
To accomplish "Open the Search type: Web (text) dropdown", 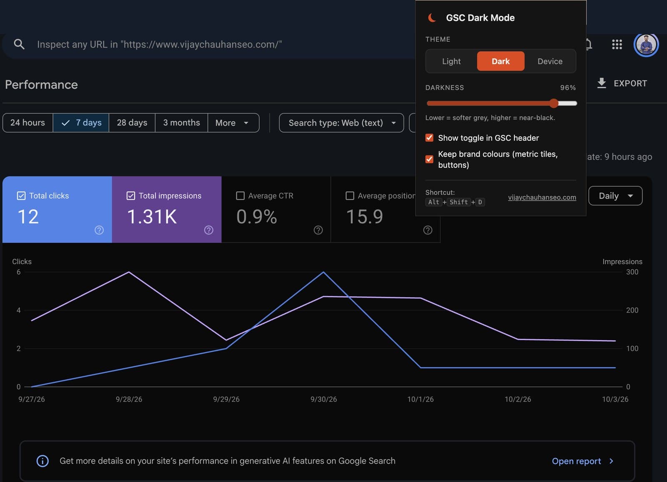I will click(341, 123).
